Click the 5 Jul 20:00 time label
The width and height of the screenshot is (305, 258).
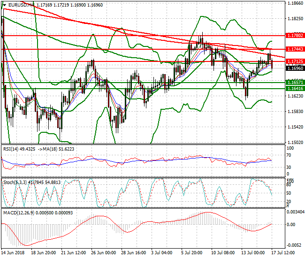(191, 253)
